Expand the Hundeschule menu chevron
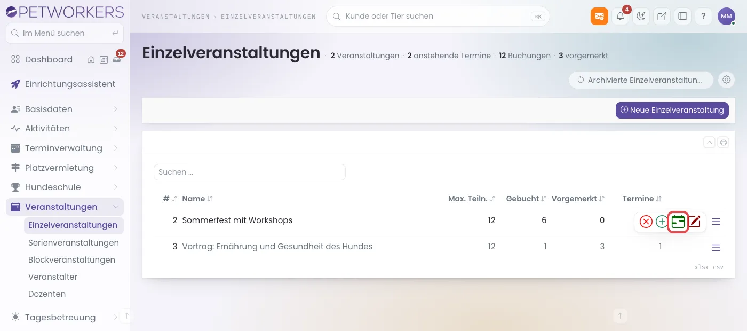 click(116, 187)
